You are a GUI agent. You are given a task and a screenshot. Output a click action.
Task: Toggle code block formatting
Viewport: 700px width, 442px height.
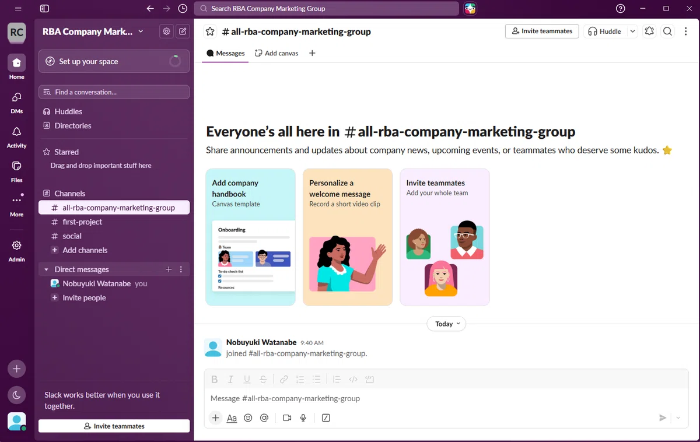(369, 379)
